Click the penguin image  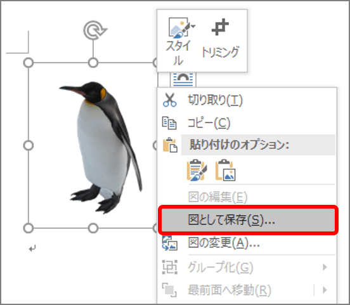coord(100,147)
